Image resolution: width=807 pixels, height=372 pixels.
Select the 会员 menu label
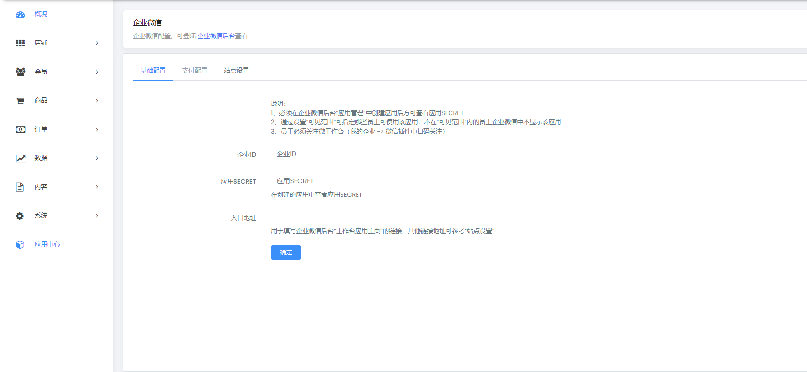pyautogui.click(x=41, y=72)
